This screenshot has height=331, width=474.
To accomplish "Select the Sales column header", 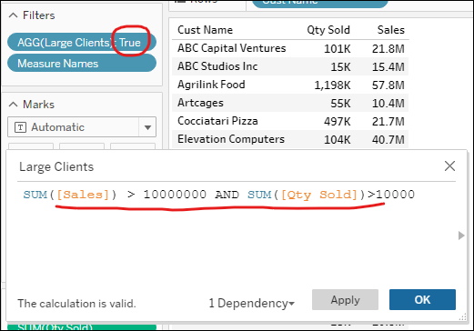I will [391, 30].
